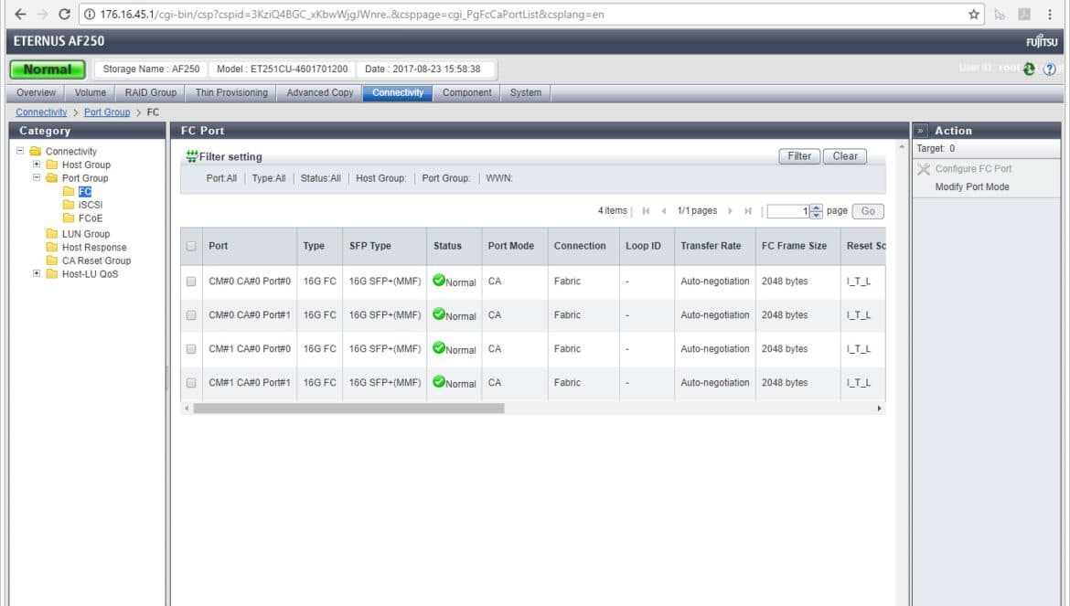
Task: Sort by the Port column header
Action: 250,246
